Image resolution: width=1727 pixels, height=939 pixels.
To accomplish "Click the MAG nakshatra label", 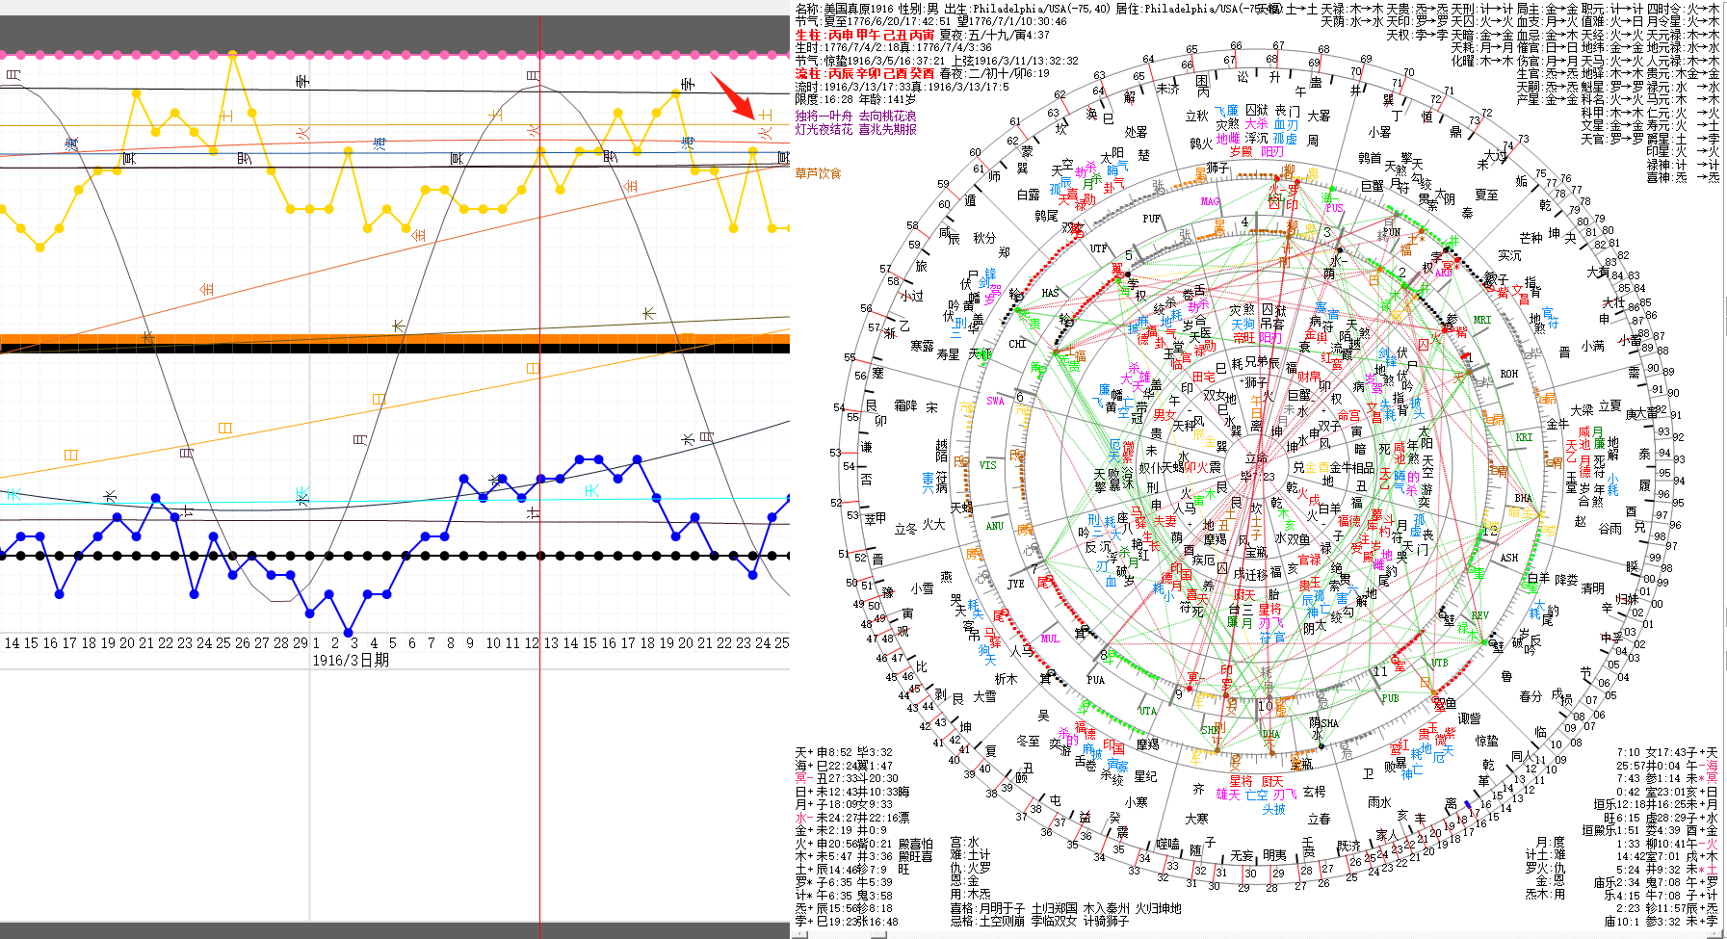I will point(1210,201).
